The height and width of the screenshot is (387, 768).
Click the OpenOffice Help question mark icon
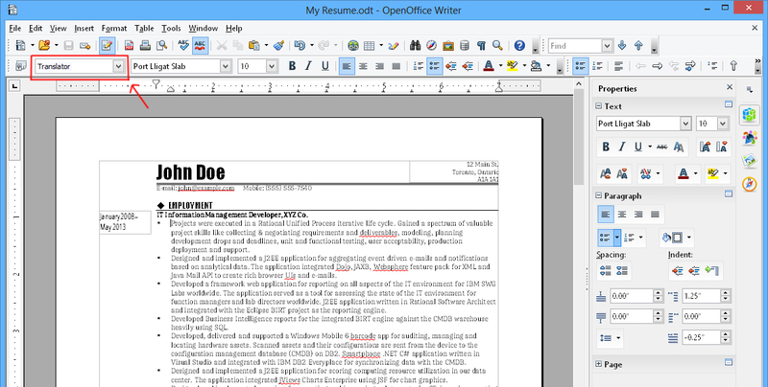[x=519, y=46]
